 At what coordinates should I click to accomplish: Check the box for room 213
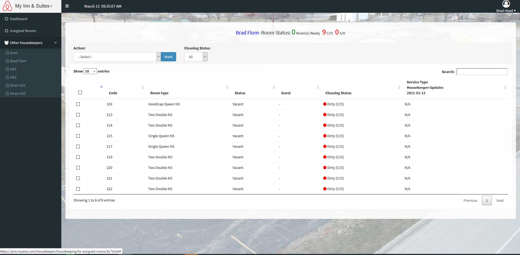point(78,115)
